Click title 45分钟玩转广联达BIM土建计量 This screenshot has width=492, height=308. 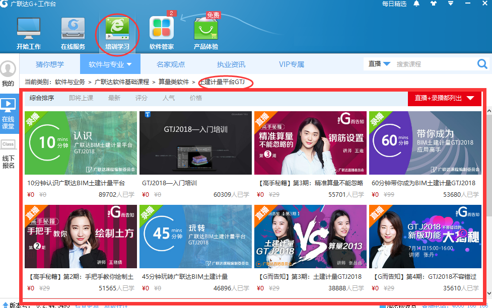tap(185, 277)
